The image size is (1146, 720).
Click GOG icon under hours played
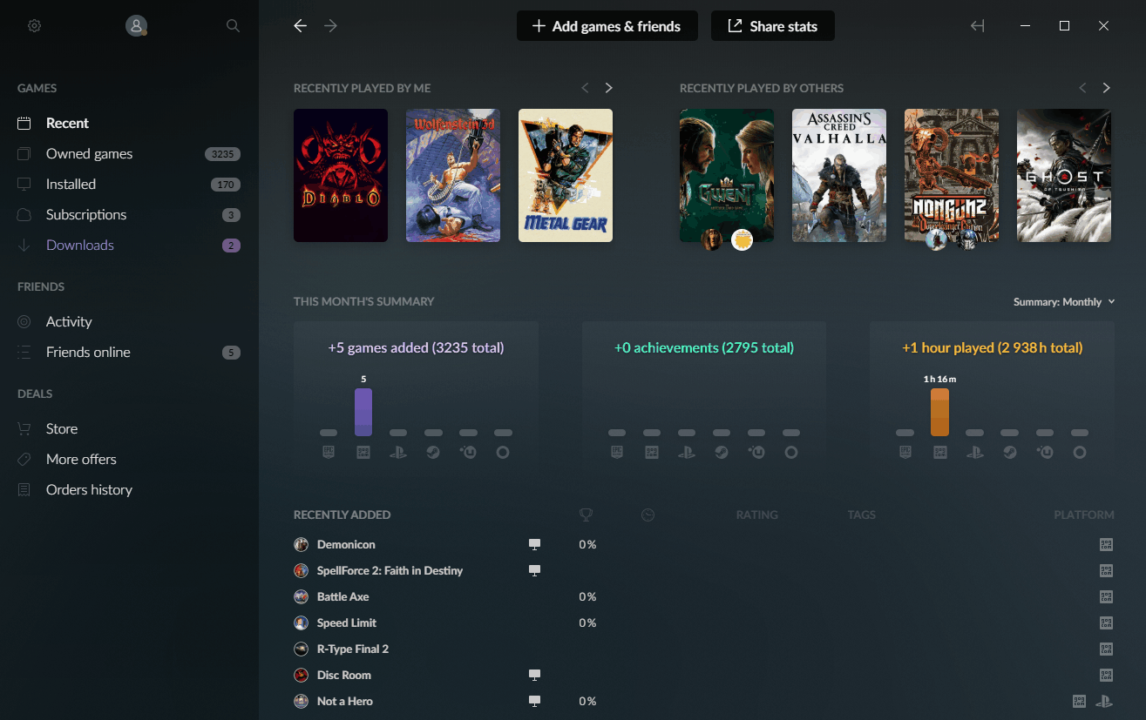[x=939, y=453]
